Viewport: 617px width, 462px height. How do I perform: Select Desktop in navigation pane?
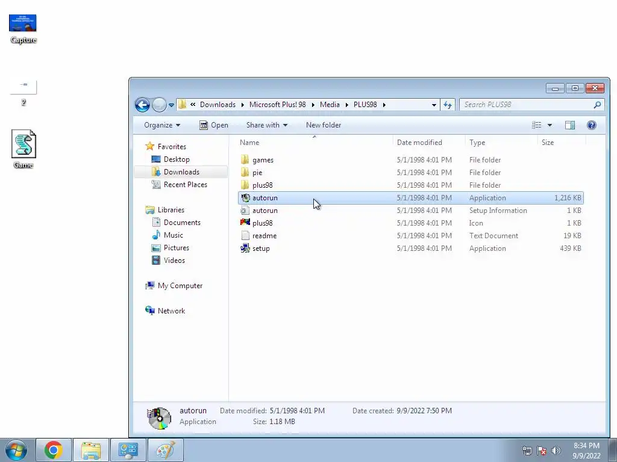(177, 159)
